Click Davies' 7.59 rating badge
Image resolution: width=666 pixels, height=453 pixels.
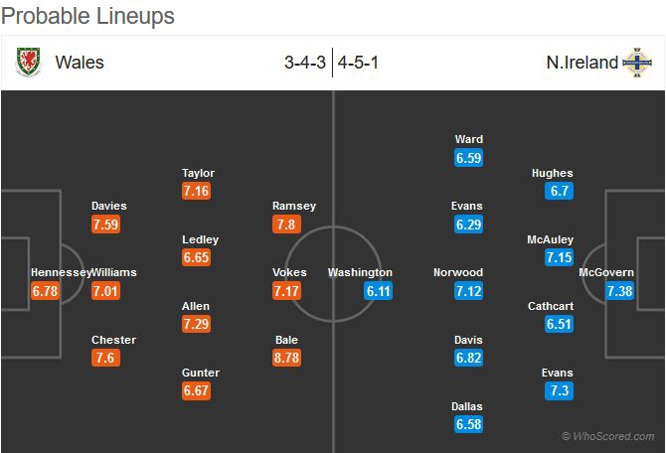click(105, 225)
